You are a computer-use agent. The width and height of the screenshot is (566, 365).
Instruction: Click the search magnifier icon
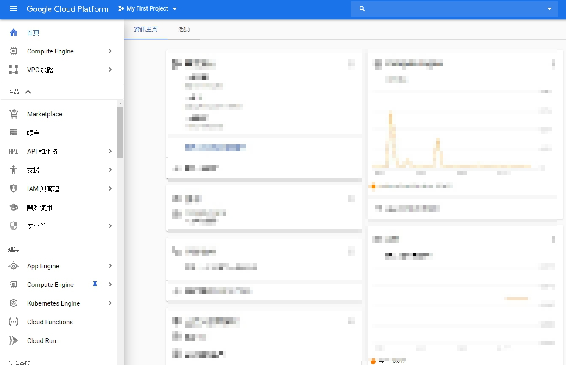point(362,8)
